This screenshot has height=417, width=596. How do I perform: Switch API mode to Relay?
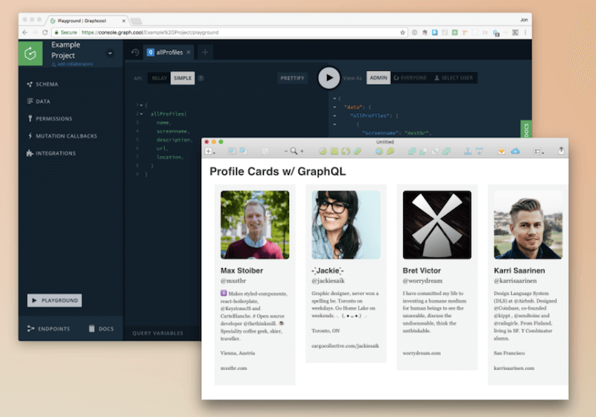(159, 78)
